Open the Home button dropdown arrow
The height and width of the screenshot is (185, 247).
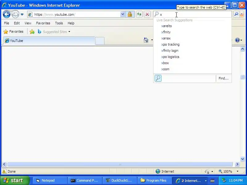coord(152,40)
